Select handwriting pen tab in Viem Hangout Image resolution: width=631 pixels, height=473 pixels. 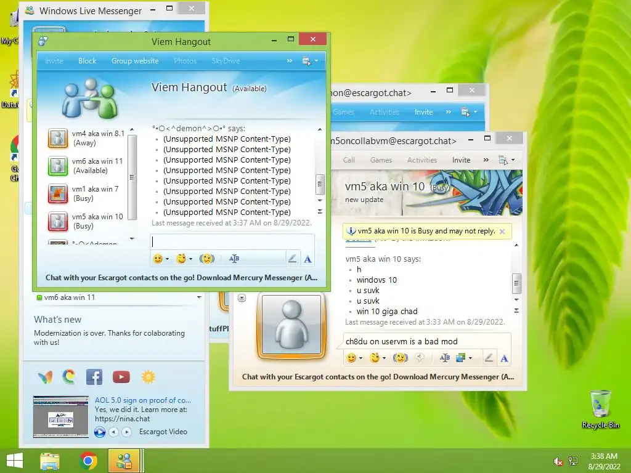(x=293, y=259)
